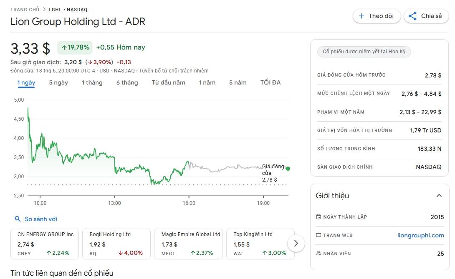This screenshot has width=455, height=279.
Task: Open the Magic Empire Global Ltd card
Action: (x=188, y=244)
